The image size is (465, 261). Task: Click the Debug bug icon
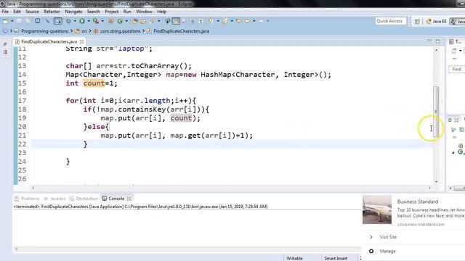click(68, 21)
